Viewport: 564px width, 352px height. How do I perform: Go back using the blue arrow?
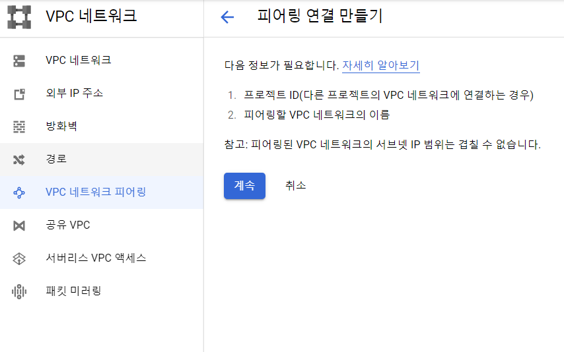click(x=227, y=17)
